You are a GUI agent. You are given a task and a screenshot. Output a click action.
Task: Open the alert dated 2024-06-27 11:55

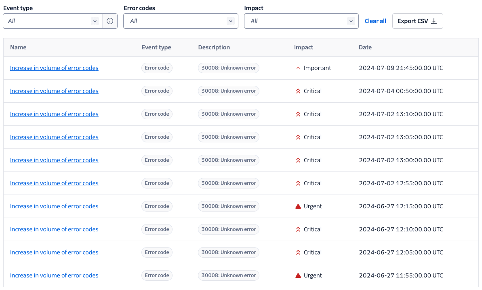[54, 275]
